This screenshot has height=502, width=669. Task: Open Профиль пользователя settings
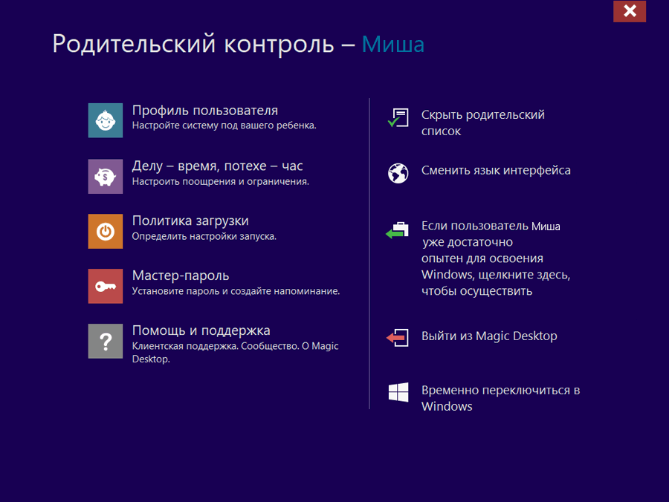click(205, 111)
